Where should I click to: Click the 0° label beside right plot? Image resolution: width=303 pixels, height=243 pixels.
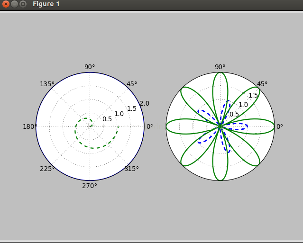point(280,126)
